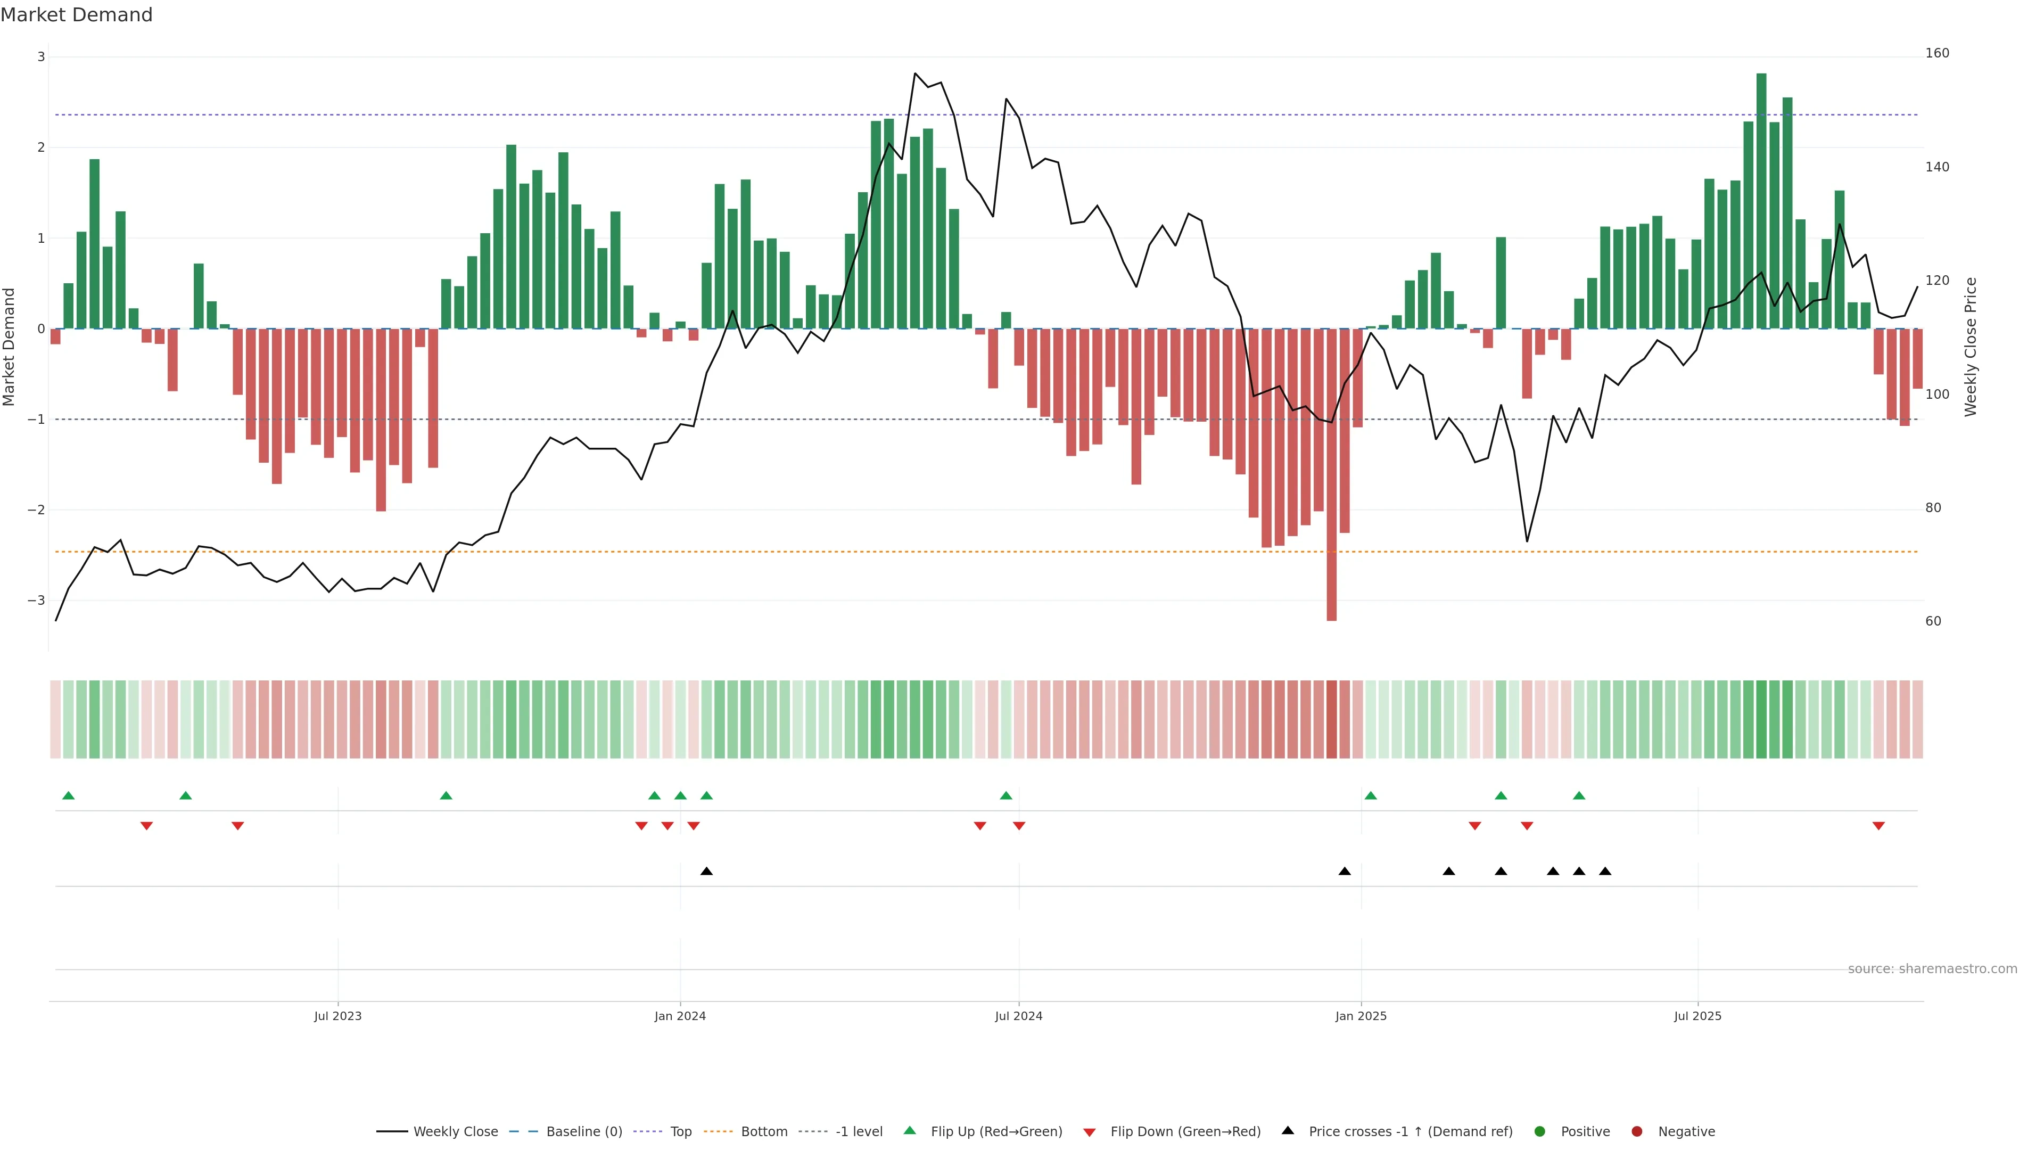This screenshot has height=1150, width=2044.
Task: Click the leftmost black price-cross triangle marker
Action: pos(706,872)
